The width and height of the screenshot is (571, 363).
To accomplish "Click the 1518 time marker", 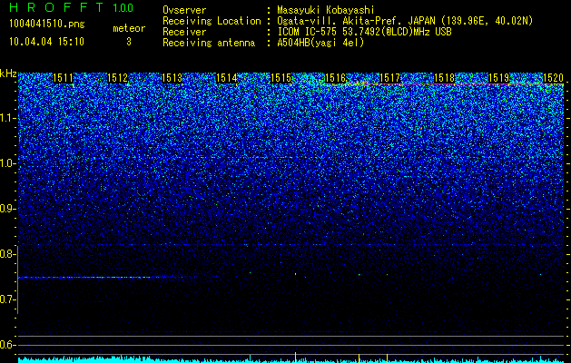I will [x=444, y=78].
